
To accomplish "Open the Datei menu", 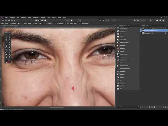I will pyautogui.click(x=6, y=17).
